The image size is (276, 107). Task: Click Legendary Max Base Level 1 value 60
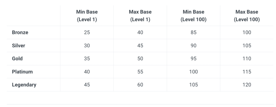coord(140,85)
